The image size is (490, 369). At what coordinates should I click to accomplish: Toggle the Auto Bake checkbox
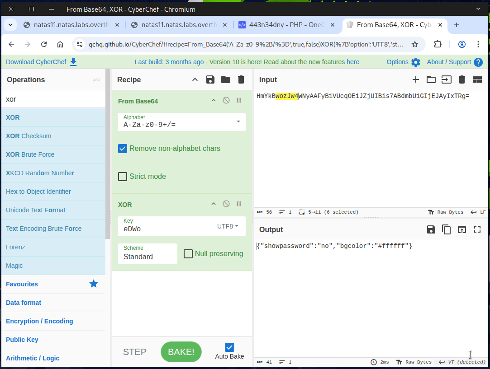tap(229, 347)
